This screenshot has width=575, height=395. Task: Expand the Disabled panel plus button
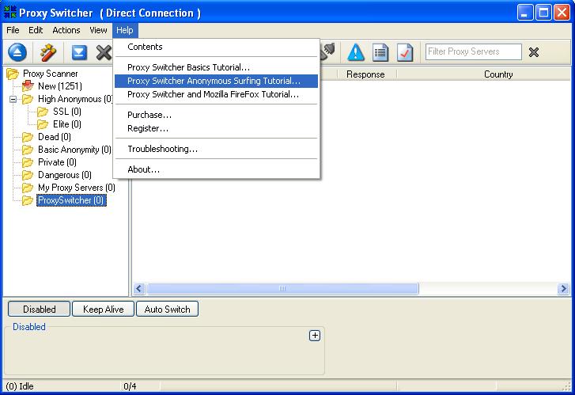(x=315, y=336)
